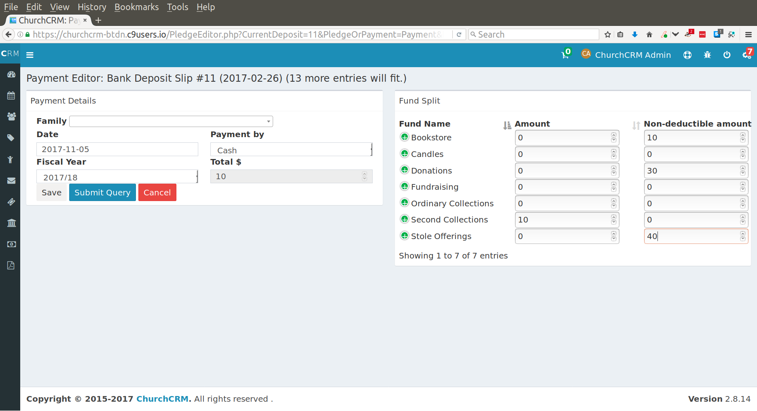Screen dimensions: 757x411
Task: Open the Firefox hamburger menu
Action: 749,34
